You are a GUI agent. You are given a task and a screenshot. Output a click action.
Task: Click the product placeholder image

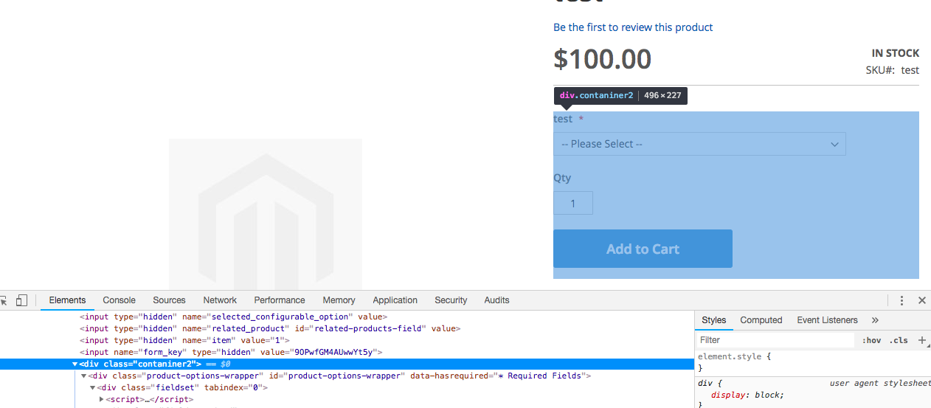(266, 214)
